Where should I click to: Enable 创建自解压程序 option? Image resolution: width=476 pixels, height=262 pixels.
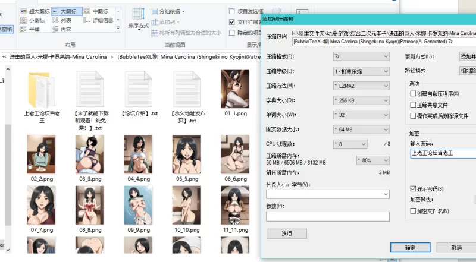click(x=413, y=94)
